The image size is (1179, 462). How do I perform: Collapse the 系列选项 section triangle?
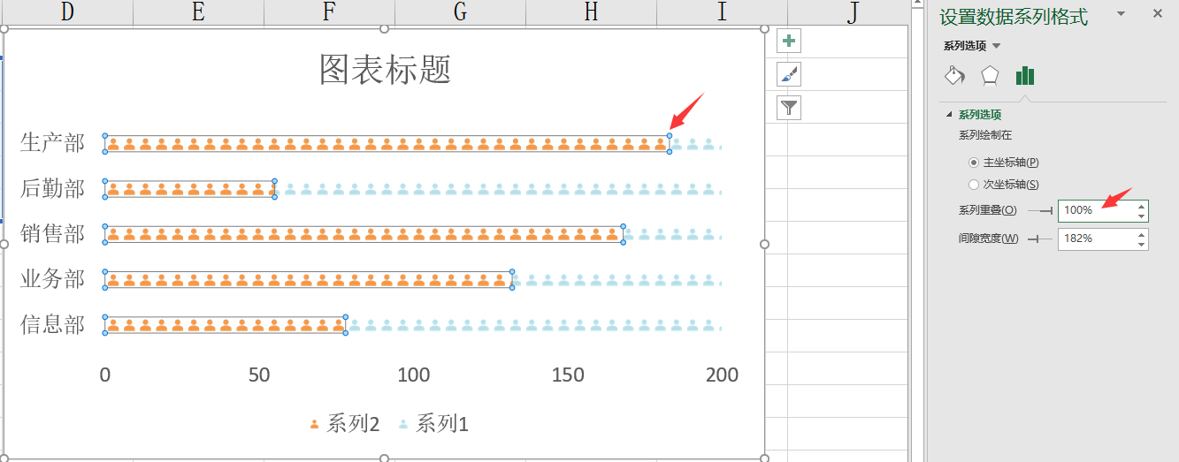coord(950,115)
